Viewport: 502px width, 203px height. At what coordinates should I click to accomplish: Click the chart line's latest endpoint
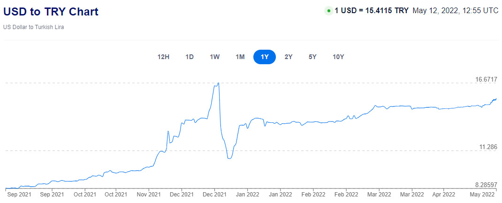tap(496, 99)
